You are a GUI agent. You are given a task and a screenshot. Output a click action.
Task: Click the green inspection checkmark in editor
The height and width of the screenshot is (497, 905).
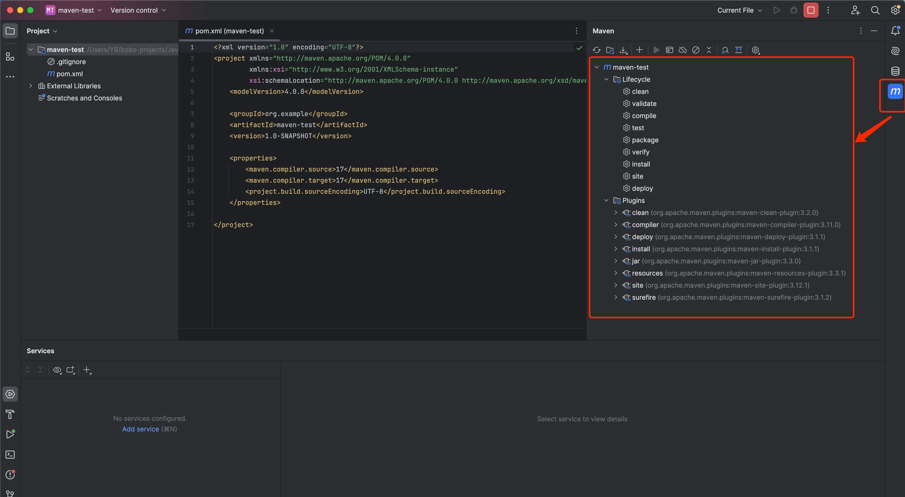point(579,48)
